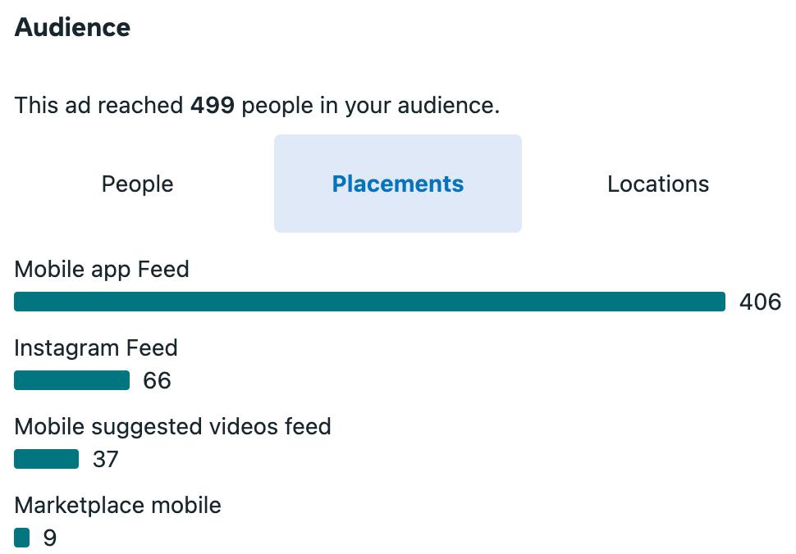Click the Mobile suggested videos feed label

click(172, 426)
